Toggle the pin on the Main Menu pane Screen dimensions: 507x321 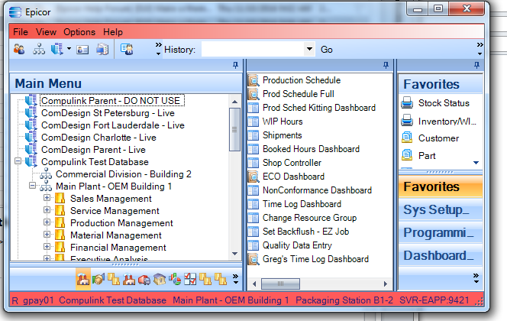(x=235, y=66)
